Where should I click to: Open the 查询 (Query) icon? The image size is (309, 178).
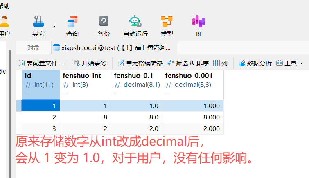pyautogui.click(x=72, y=21)
